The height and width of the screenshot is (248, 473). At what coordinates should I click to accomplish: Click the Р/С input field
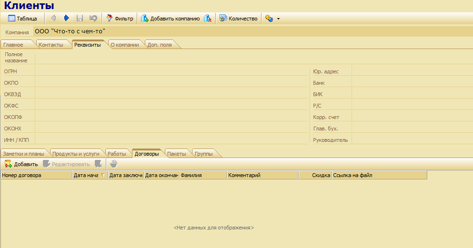point(413,106)
